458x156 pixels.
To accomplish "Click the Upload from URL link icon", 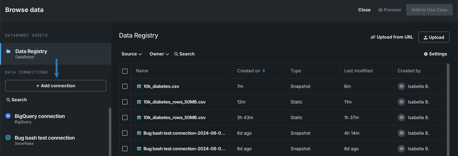I will click(x=373, y=37).
